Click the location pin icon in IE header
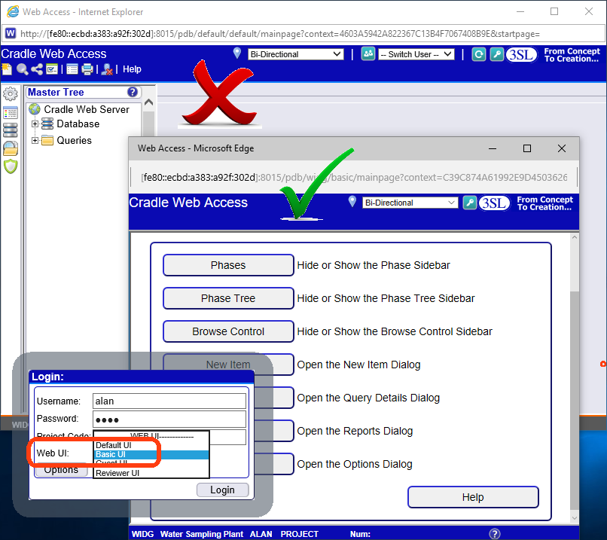 237,53
